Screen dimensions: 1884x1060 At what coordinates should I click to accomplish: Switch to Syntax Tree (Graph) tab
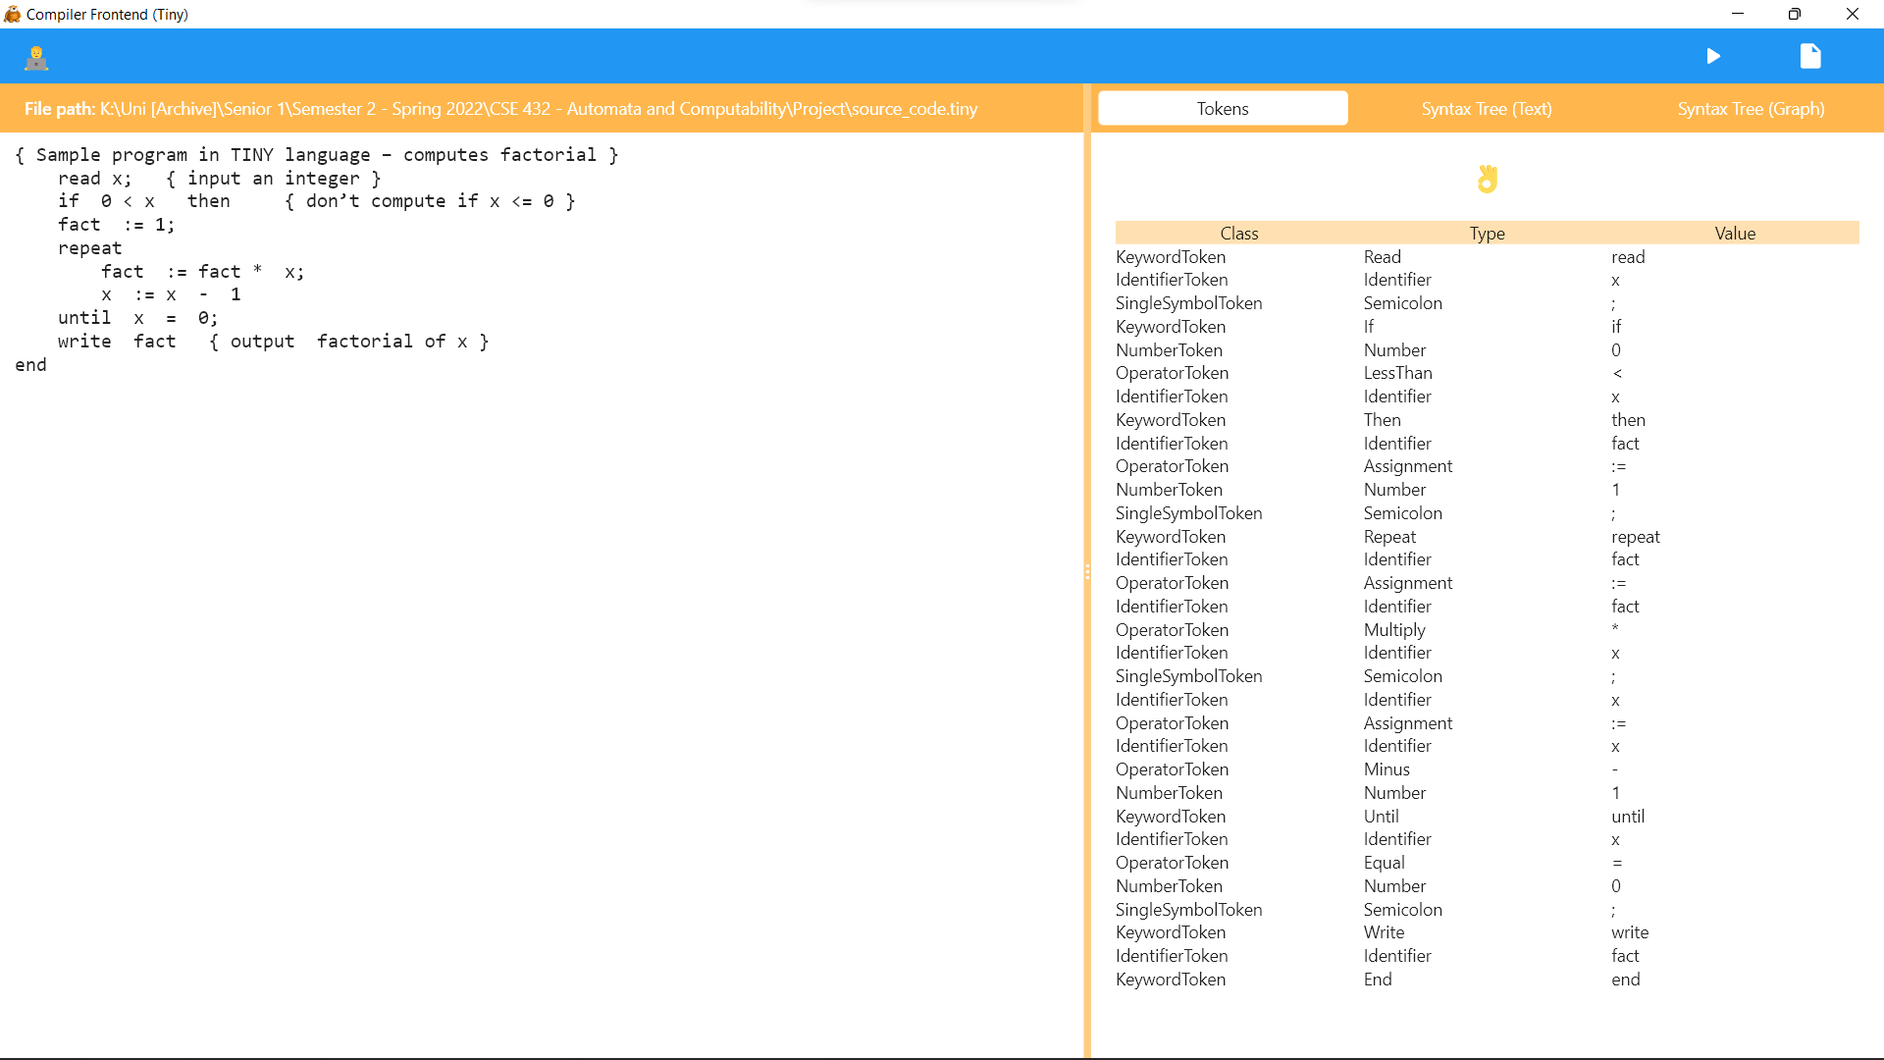click(1751, 107)
